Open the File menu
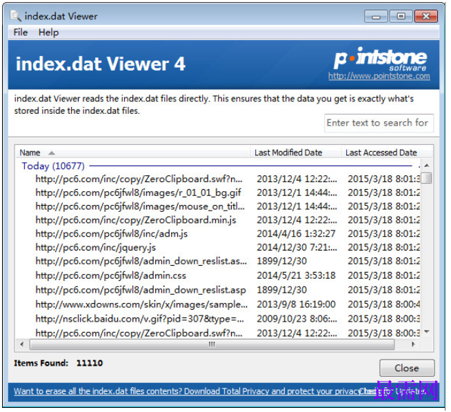 click(21, 32)
